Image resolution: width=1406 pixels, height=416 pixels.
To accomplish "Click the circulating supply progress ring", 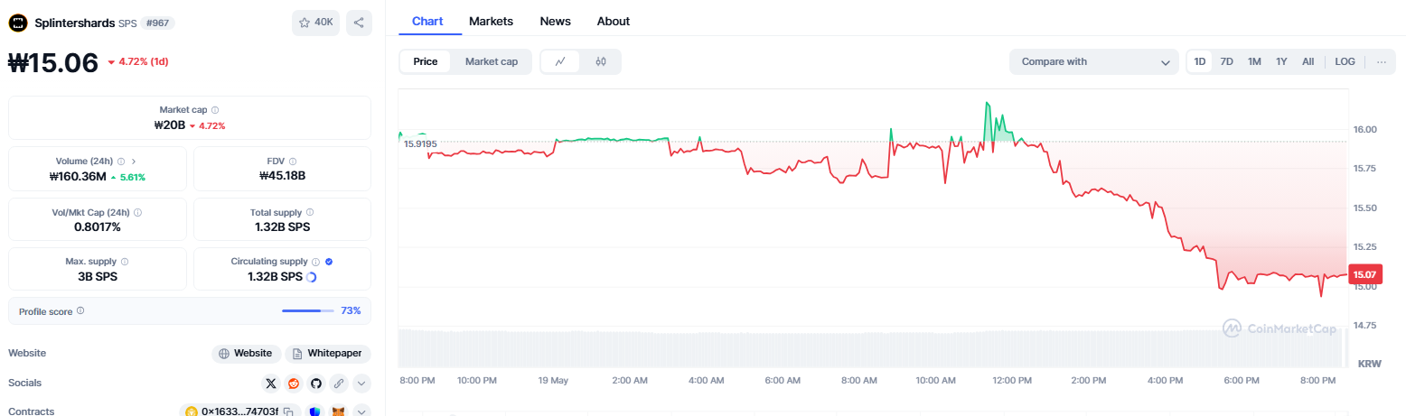I will click(x=312, y=277).
